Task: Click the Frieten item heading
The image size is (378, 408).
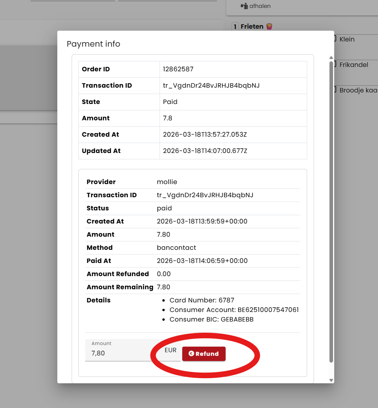Action: 252,26
